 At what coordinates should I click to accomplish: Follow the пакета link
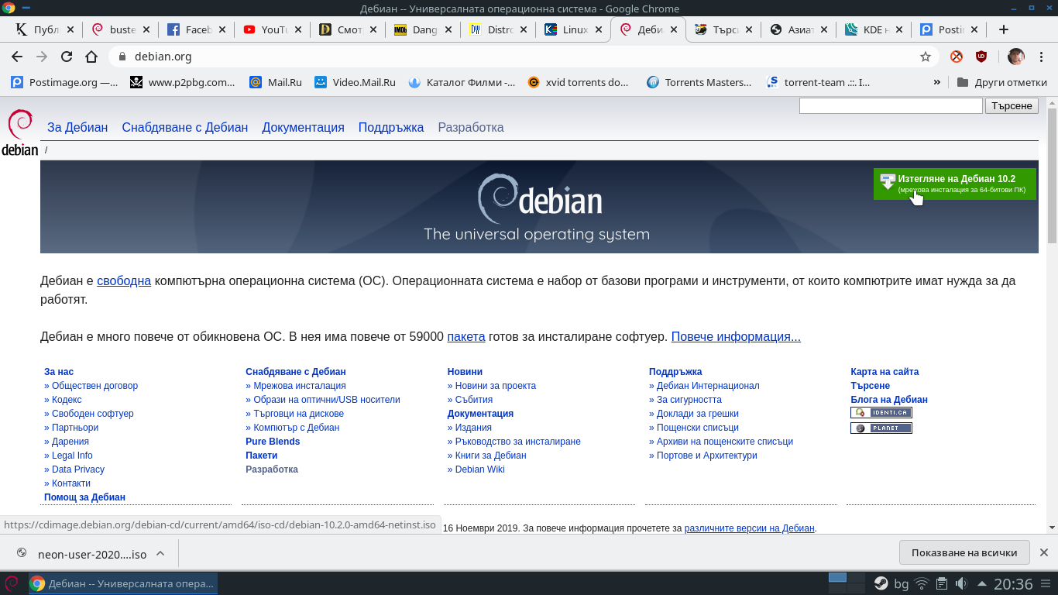tap(466, 336)
